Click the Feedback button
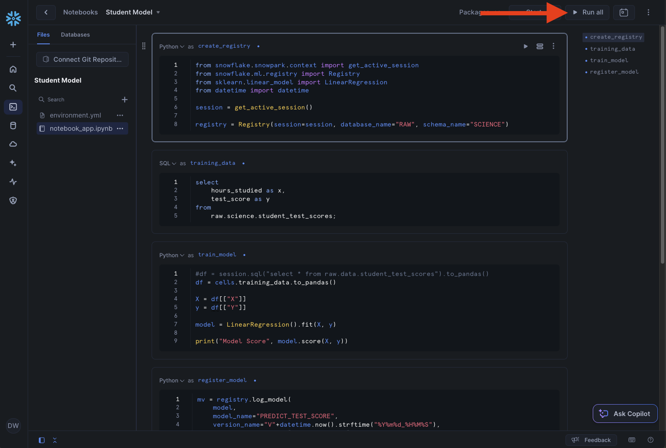Viewport: 666px width, 448px height. tap(591, 440)
